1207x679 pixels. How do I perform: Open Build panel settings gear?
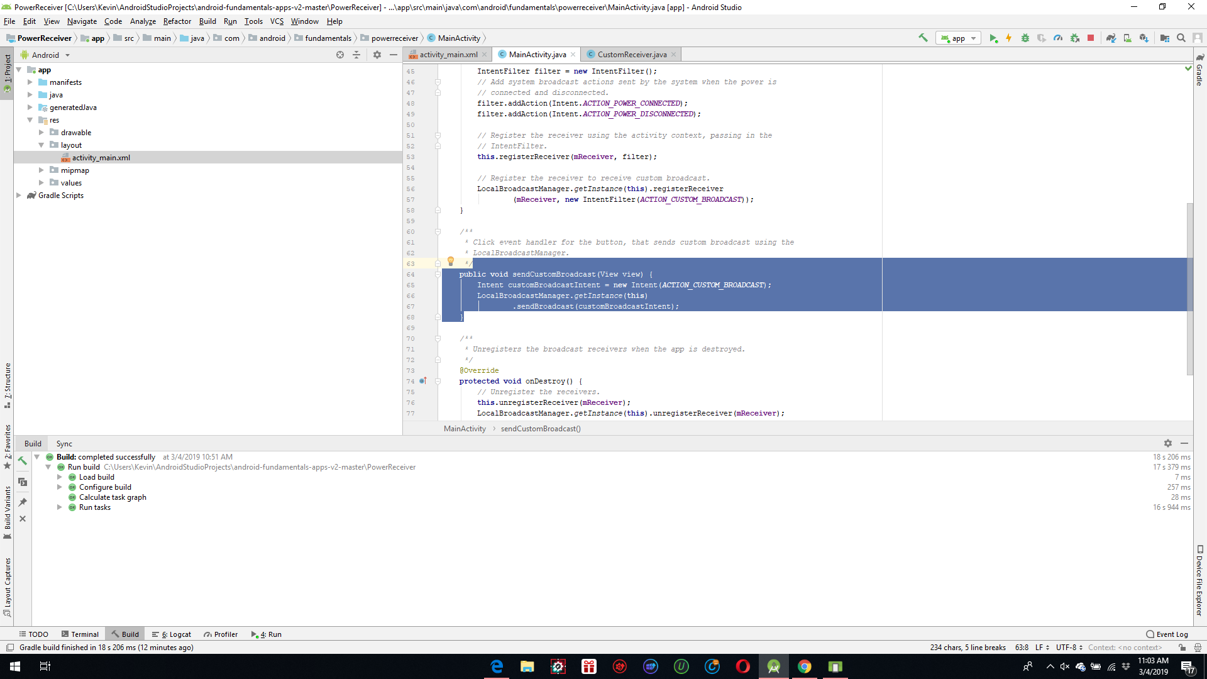1168,443
